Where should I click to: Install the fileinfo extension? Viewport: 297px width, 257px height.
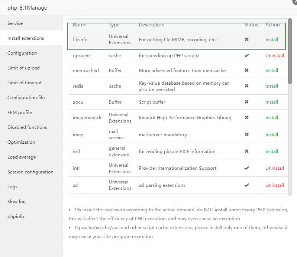tap(271, 40)
